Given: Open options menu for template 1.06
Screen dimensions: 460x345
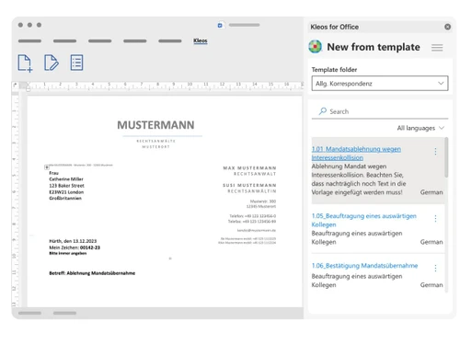Looking at the screenshot, I should [x=435, y=268].
